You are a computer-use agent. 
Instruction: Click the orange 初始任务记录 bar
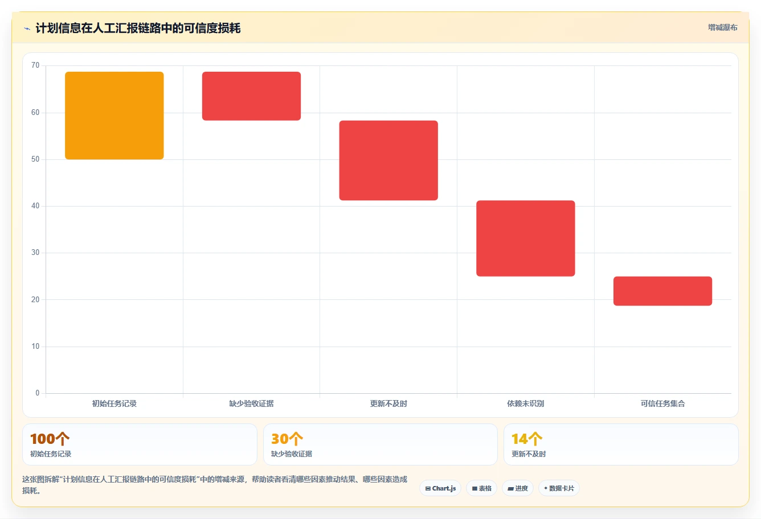(x=114, y=116)
